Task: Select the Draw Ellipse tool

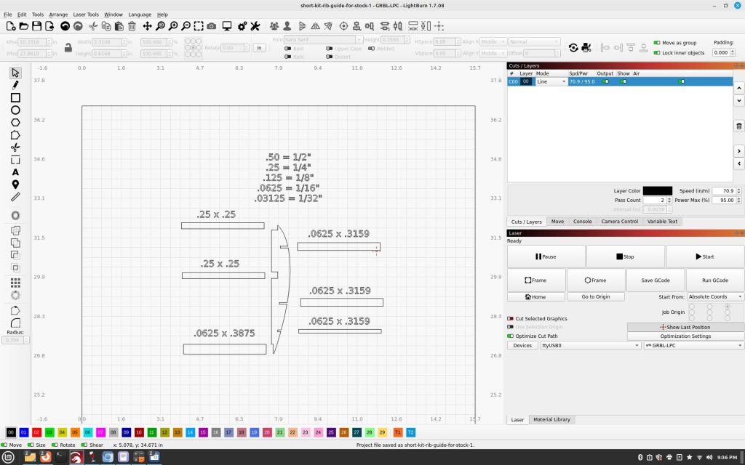Action: (15, 110)
